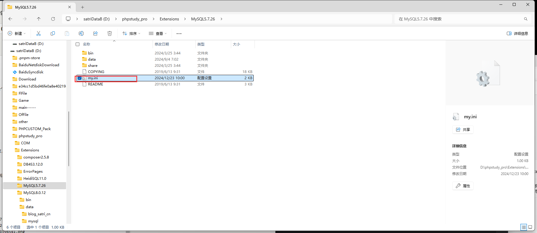Select DB4S3.12.0 in sidebar tree
The image size is (537, 233).
[x=33, y=164]
